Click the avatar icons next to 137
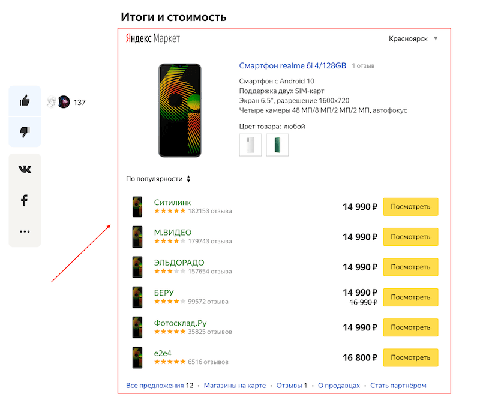Viewport: 480px width, 397px height. pos(59,103)
